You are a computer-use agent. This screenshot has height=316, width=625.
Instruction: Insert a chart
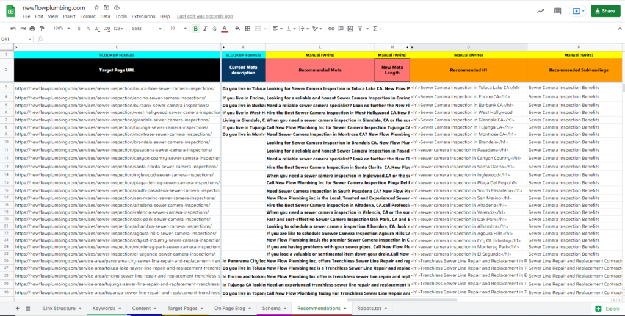coord(350,29)
